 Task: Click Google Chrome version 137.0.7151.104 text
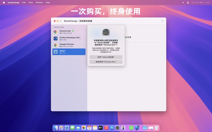tap(66, 46)
